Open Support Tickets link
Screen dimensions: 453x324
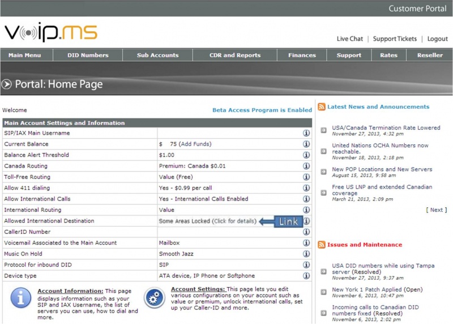pos(395,39)
